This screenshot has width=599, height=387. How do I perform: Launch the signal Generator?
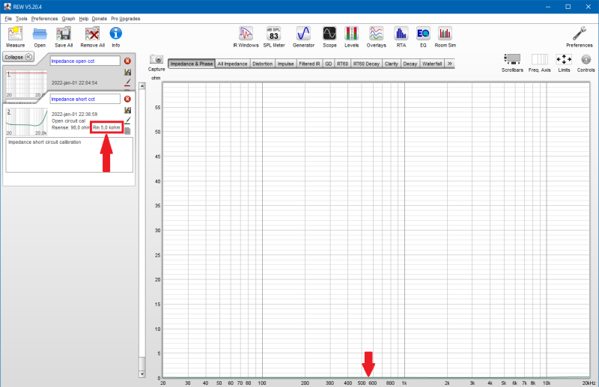coord(303,37)
